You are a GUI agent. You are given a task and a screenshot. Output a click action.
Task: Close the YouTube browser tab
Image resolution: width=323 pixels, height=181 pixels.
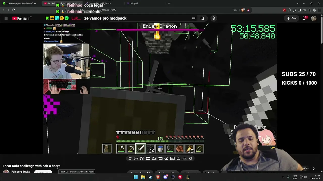tap(80, 3)
